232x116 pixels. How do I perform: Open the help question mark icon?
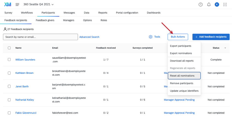pyautogui.click(x=201, y=5)
